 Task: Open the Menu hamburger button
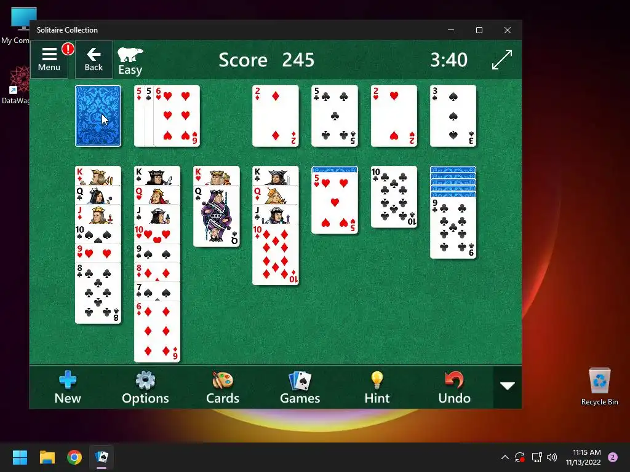(x=49, y=60)
